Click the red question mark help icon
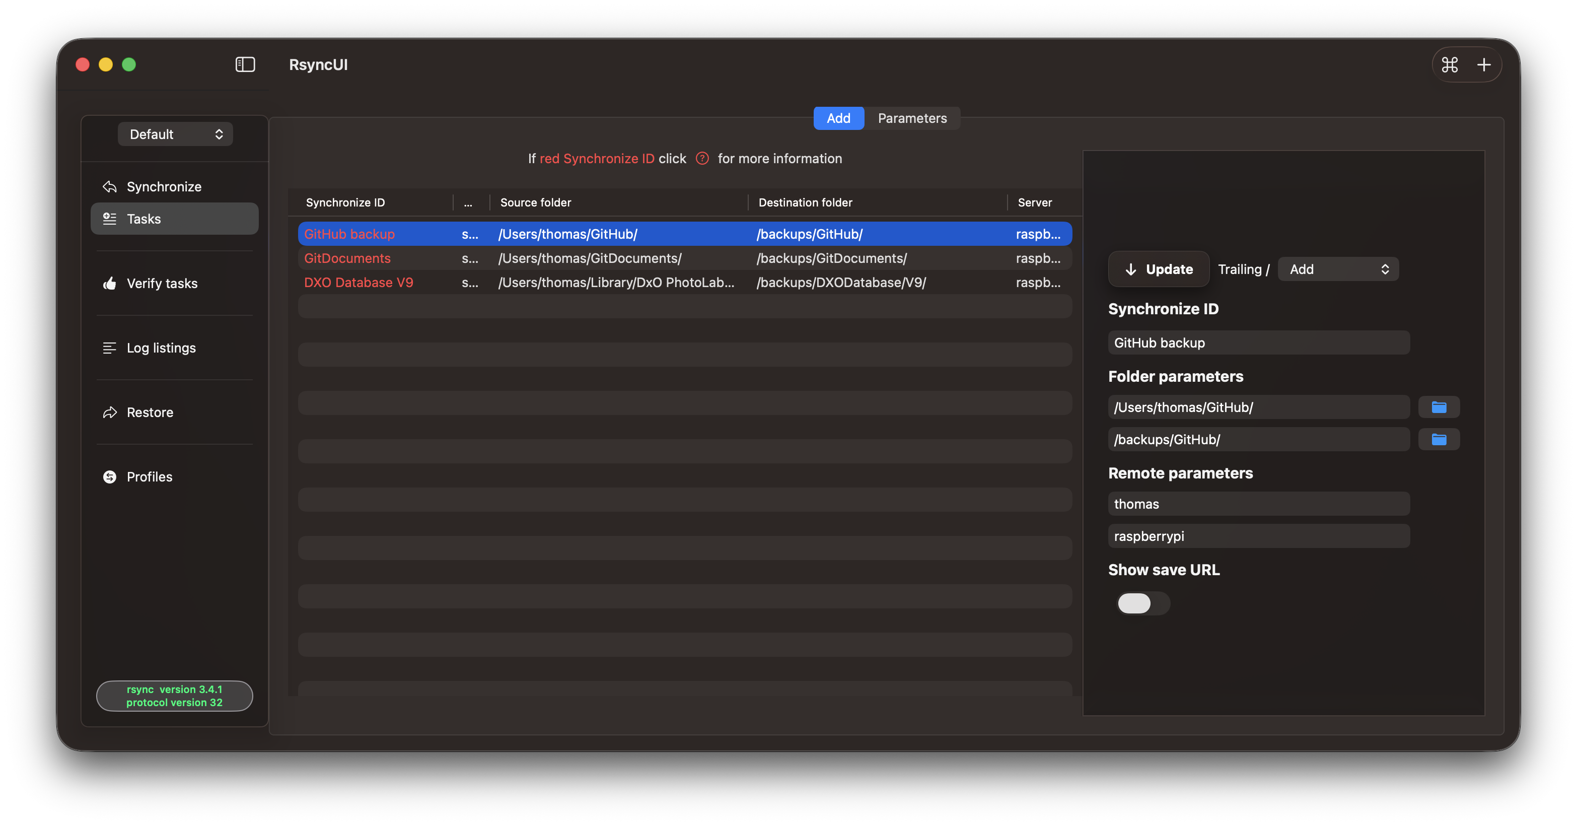This screenshot has height=826, width=1577. [x=702, y=159]
